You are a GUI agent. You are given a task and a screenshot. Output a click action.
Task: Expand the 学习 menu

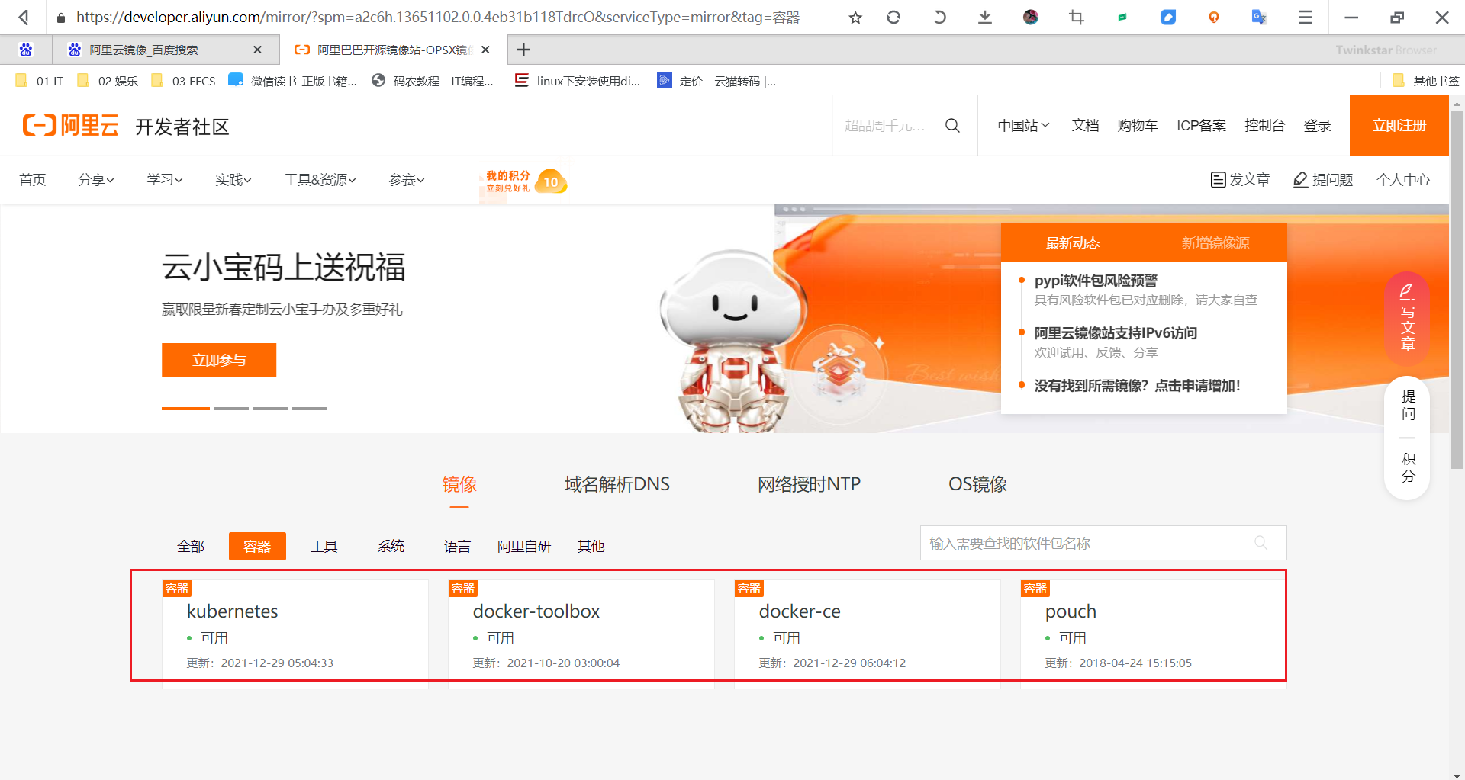pyautogui.click(x=165, y=180)
